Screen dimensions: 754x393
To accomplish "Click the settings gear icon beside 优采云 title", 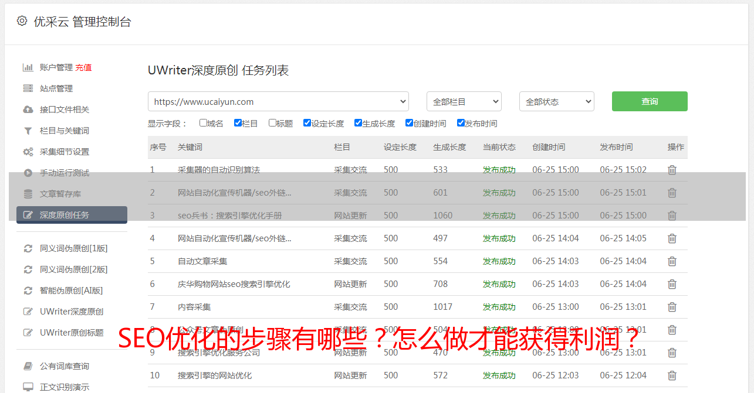I will point(22,21).
